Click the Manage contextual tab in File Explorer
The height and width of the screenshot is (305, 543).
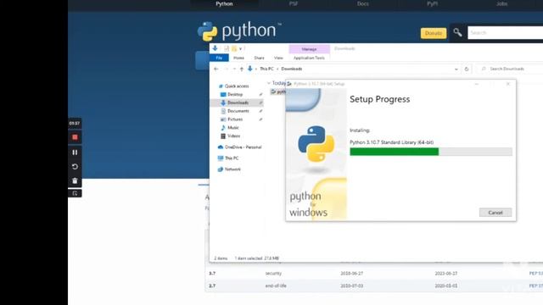coord(309,49)
